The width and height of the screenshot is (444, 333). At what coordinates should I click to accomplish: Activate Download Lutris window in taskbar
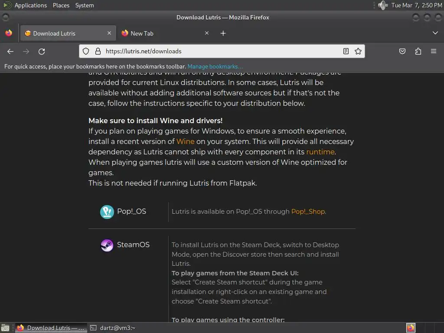point(51,328)
